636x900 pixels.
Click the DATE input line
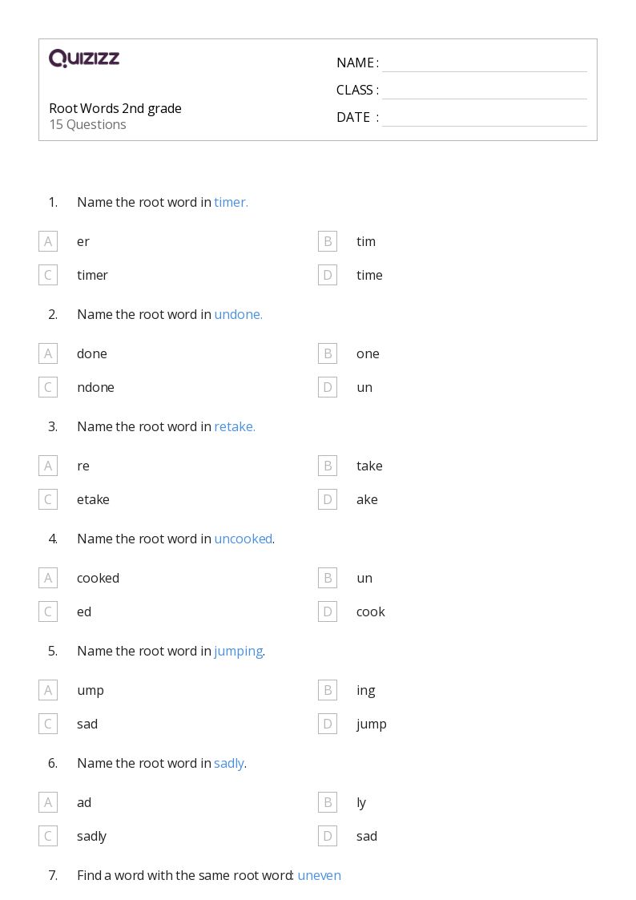[485, 118]
